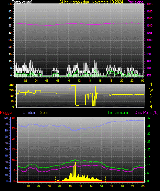Image resolution: width=160 pixels, height=191 pixels.
Task: Click the 'Dew Point (°C)' legend label
Action: tap(147, 113)
